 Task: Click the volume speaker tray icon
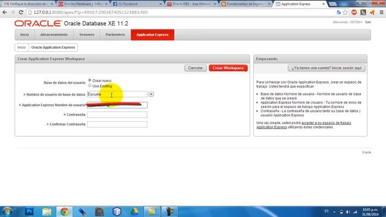pos(348,212)
